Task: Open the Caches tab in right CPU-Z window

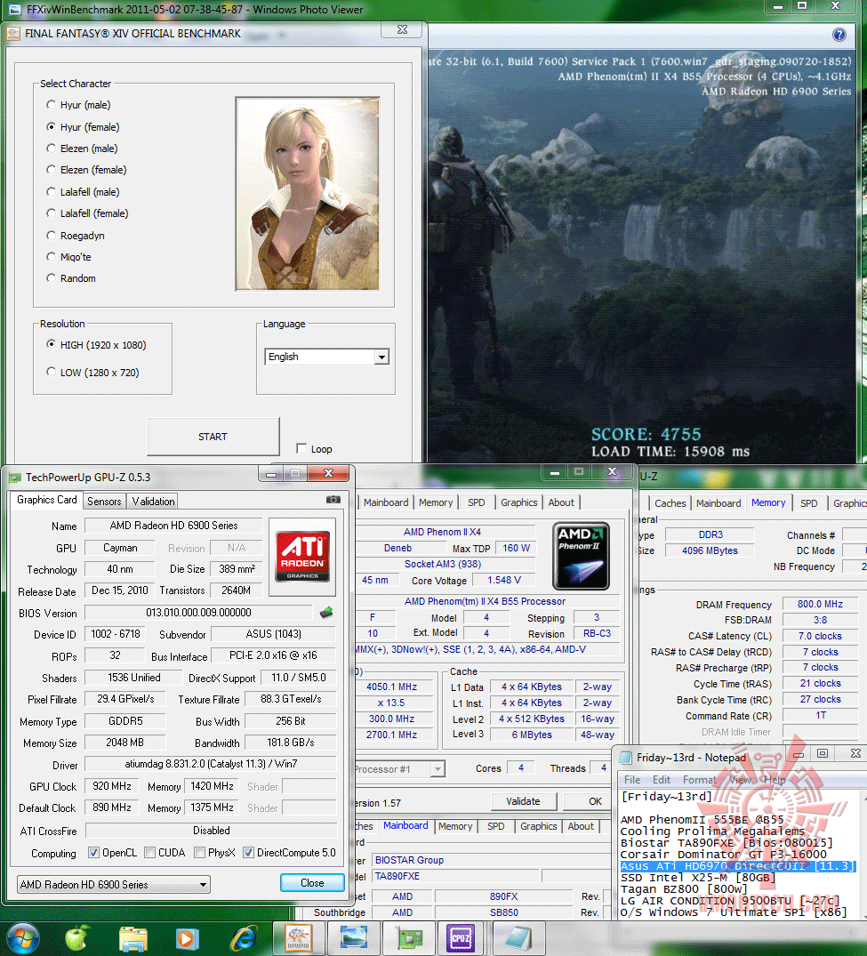Action: coord(670,503)
